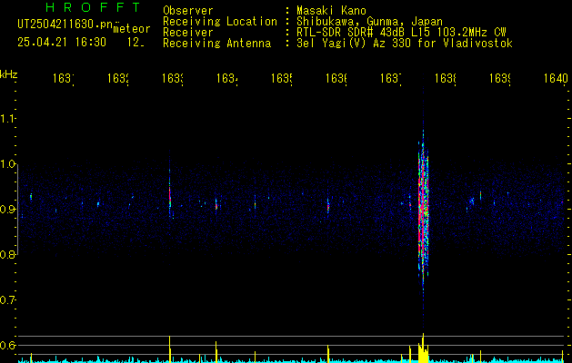
Task: Click the large meteor echo burst
Action: click(x=423, y=211)
